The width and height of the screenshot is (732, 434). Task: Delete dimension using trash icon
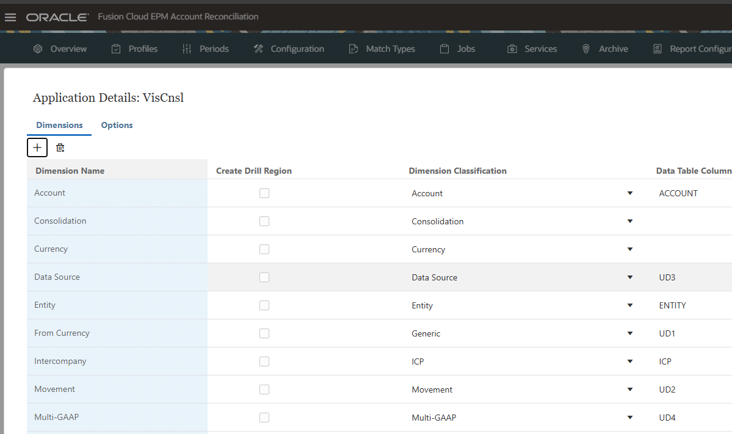(60, 148)
